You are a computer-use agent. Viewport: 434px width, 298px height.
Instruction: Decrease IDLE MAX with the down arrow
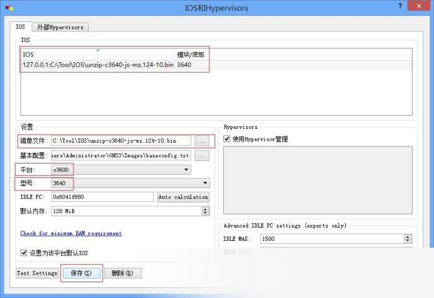pyautogui.click(x=408, y=241)
